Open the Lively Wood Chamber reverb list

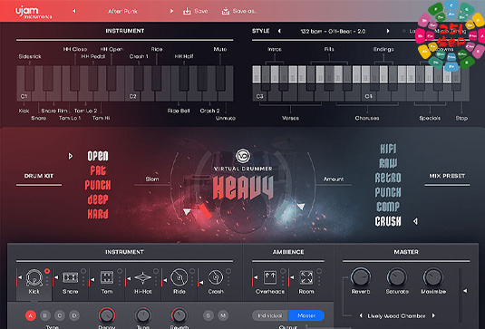point(396,316)
